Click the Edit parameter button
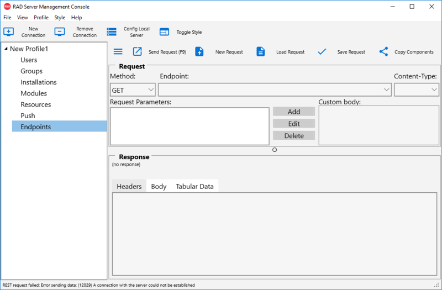Screen dimensions: 442x290 click(294, 123)
